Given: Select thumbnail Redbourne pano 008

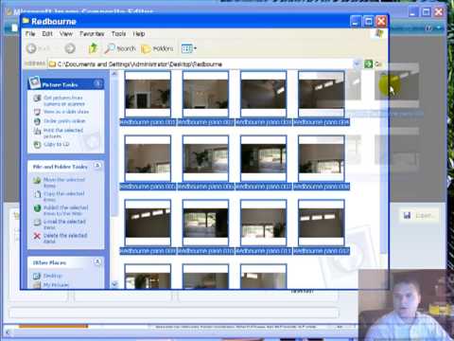Looking at the screenshot, I should [x=322, y=158].
